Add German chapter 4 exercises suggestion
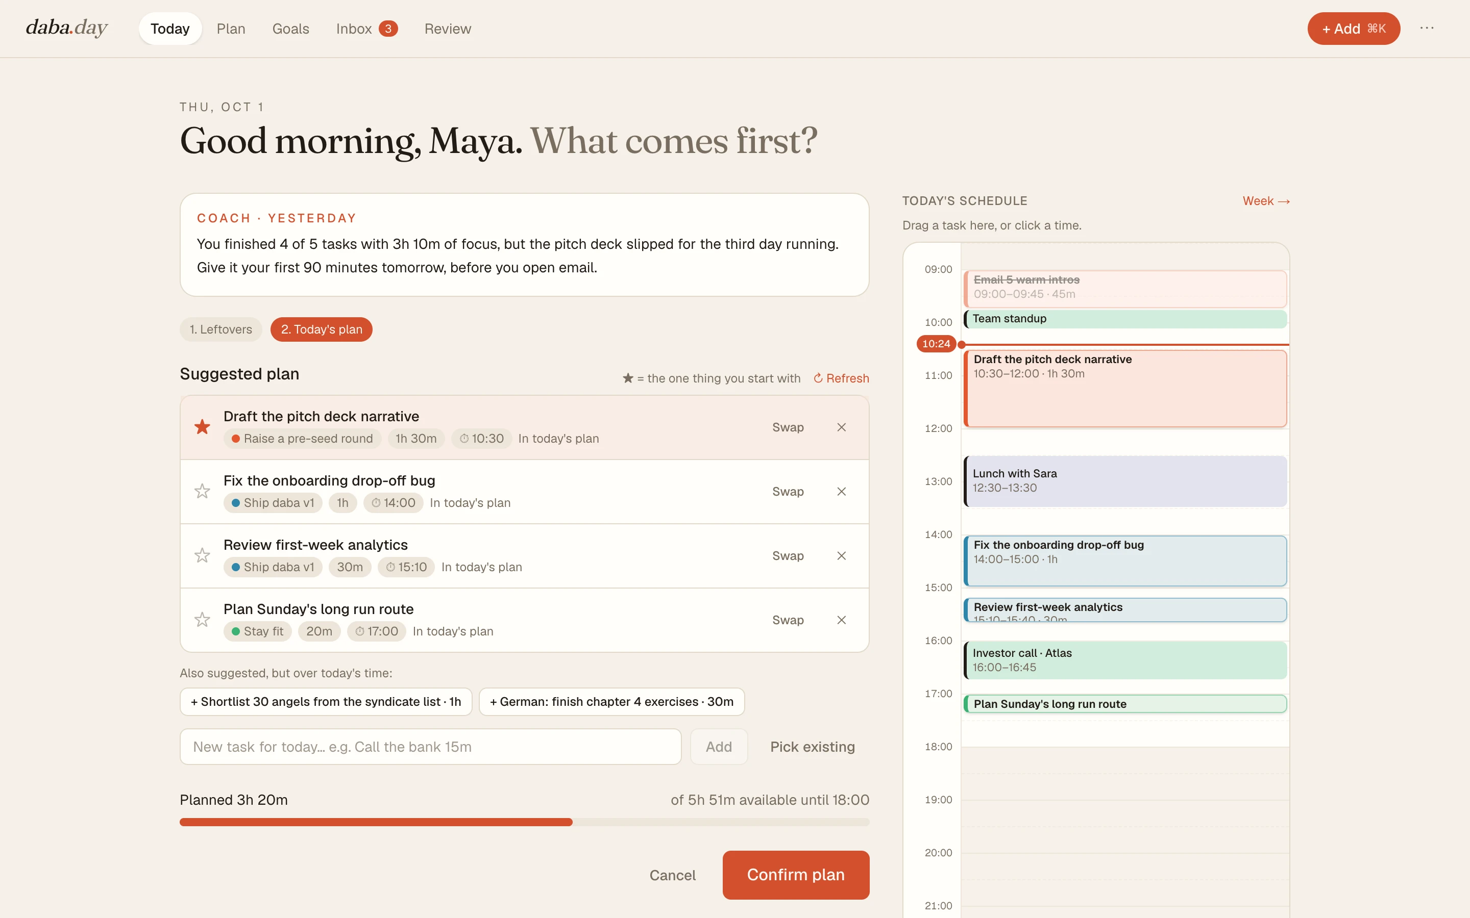 click(x=611, y=702)
